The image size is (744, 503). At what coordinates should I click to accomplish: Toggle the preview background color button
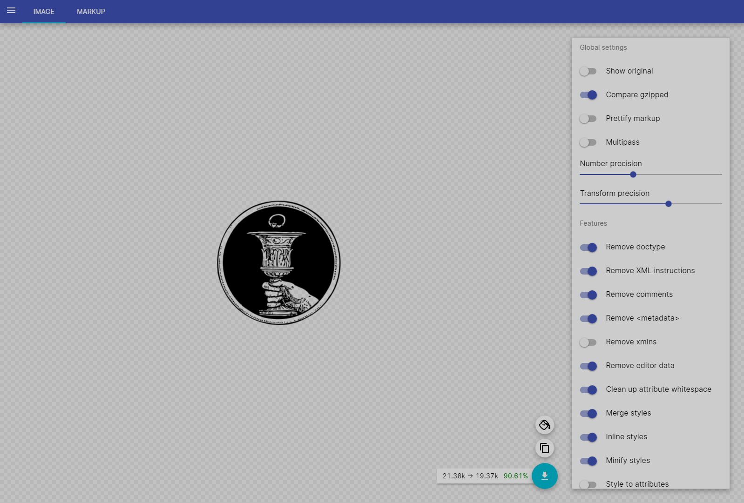point(544,425)
